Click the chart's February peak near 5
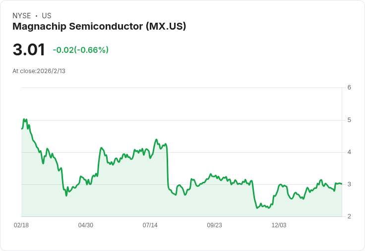Screen dimensions: 365x251 coord(24,119)
